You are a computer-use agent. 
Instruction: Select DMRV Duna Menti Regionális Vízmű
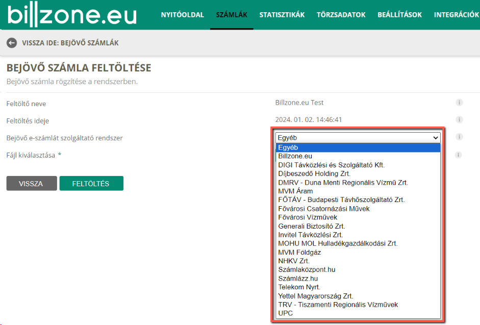[358, 183]
